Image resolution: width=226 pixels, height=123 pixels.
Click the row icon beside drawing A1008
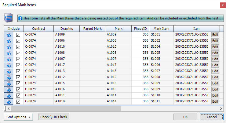tap(9, 53)
